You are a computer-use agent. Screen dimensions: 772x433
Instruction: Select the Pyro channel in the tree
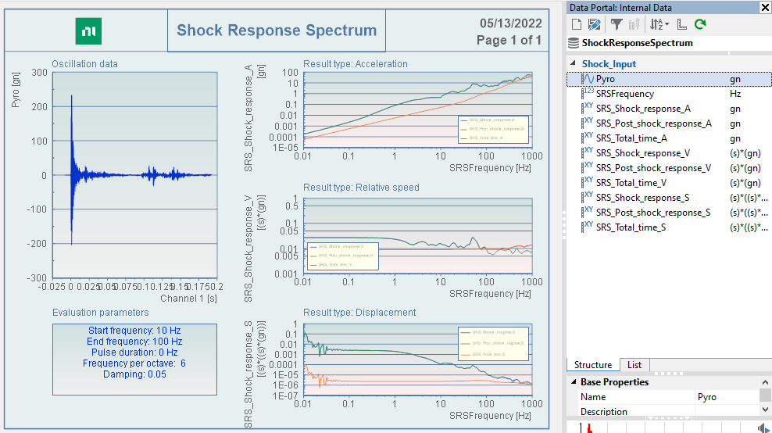click(605, 79)
